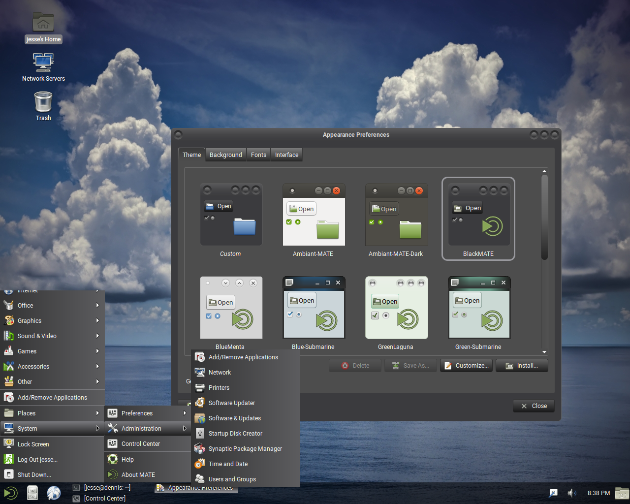Open Startup Disk Creator entry

coord(245,433)
